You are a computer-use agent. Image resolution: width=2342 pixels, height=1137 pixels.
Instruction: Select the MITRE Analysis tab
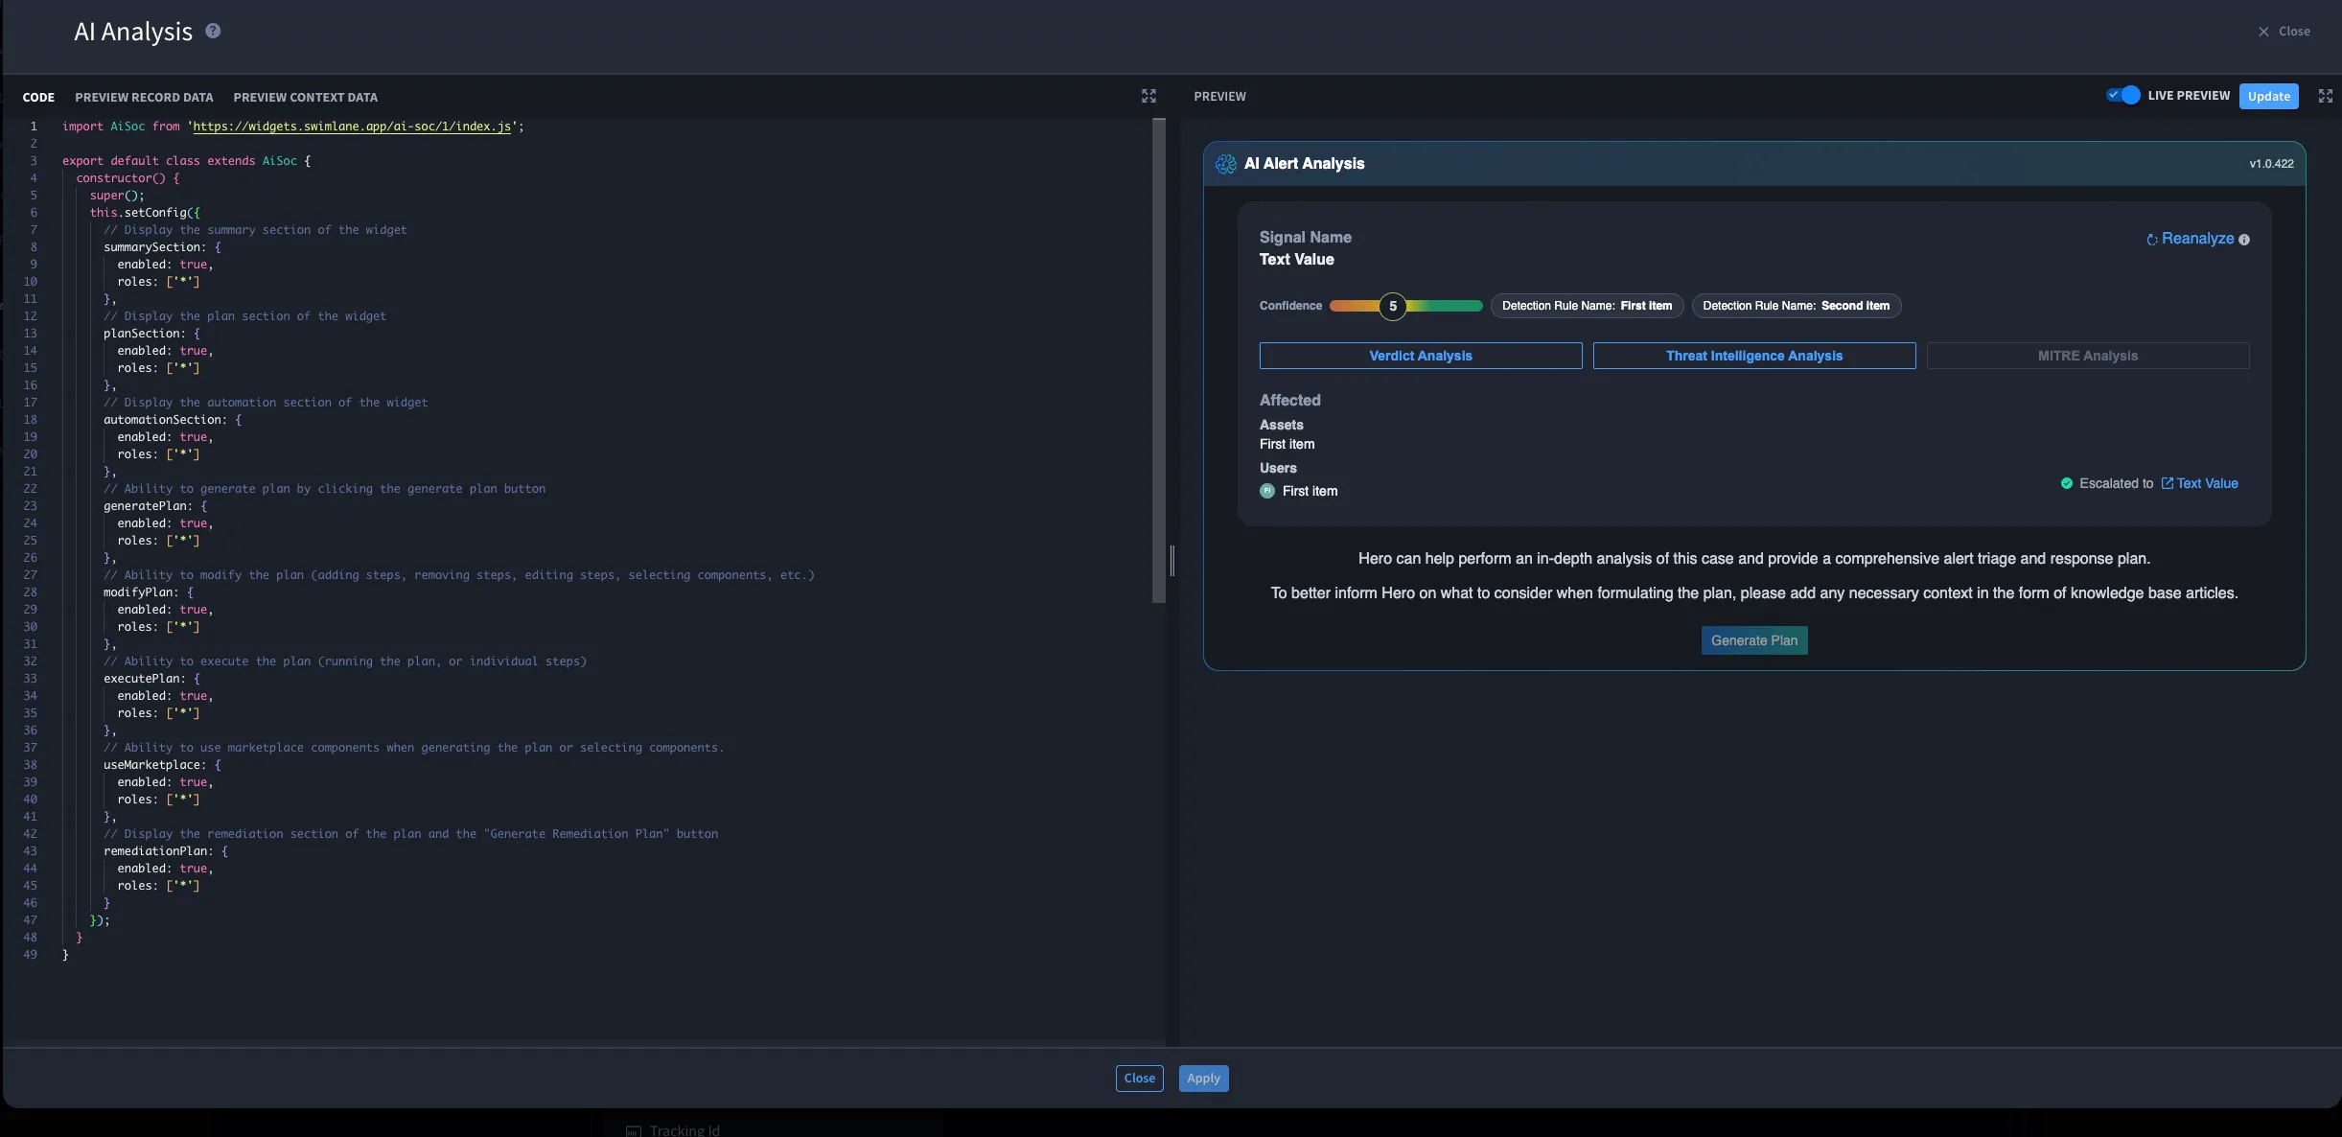[2088, 356]
